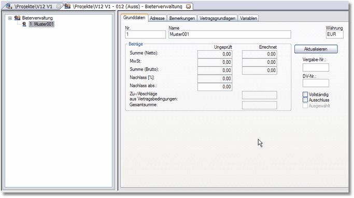Click the icon on the \Projekte\V12 V1 tab
Image resolution: width=354 pixels, height=198 pixels.
(x=9, y=6)
